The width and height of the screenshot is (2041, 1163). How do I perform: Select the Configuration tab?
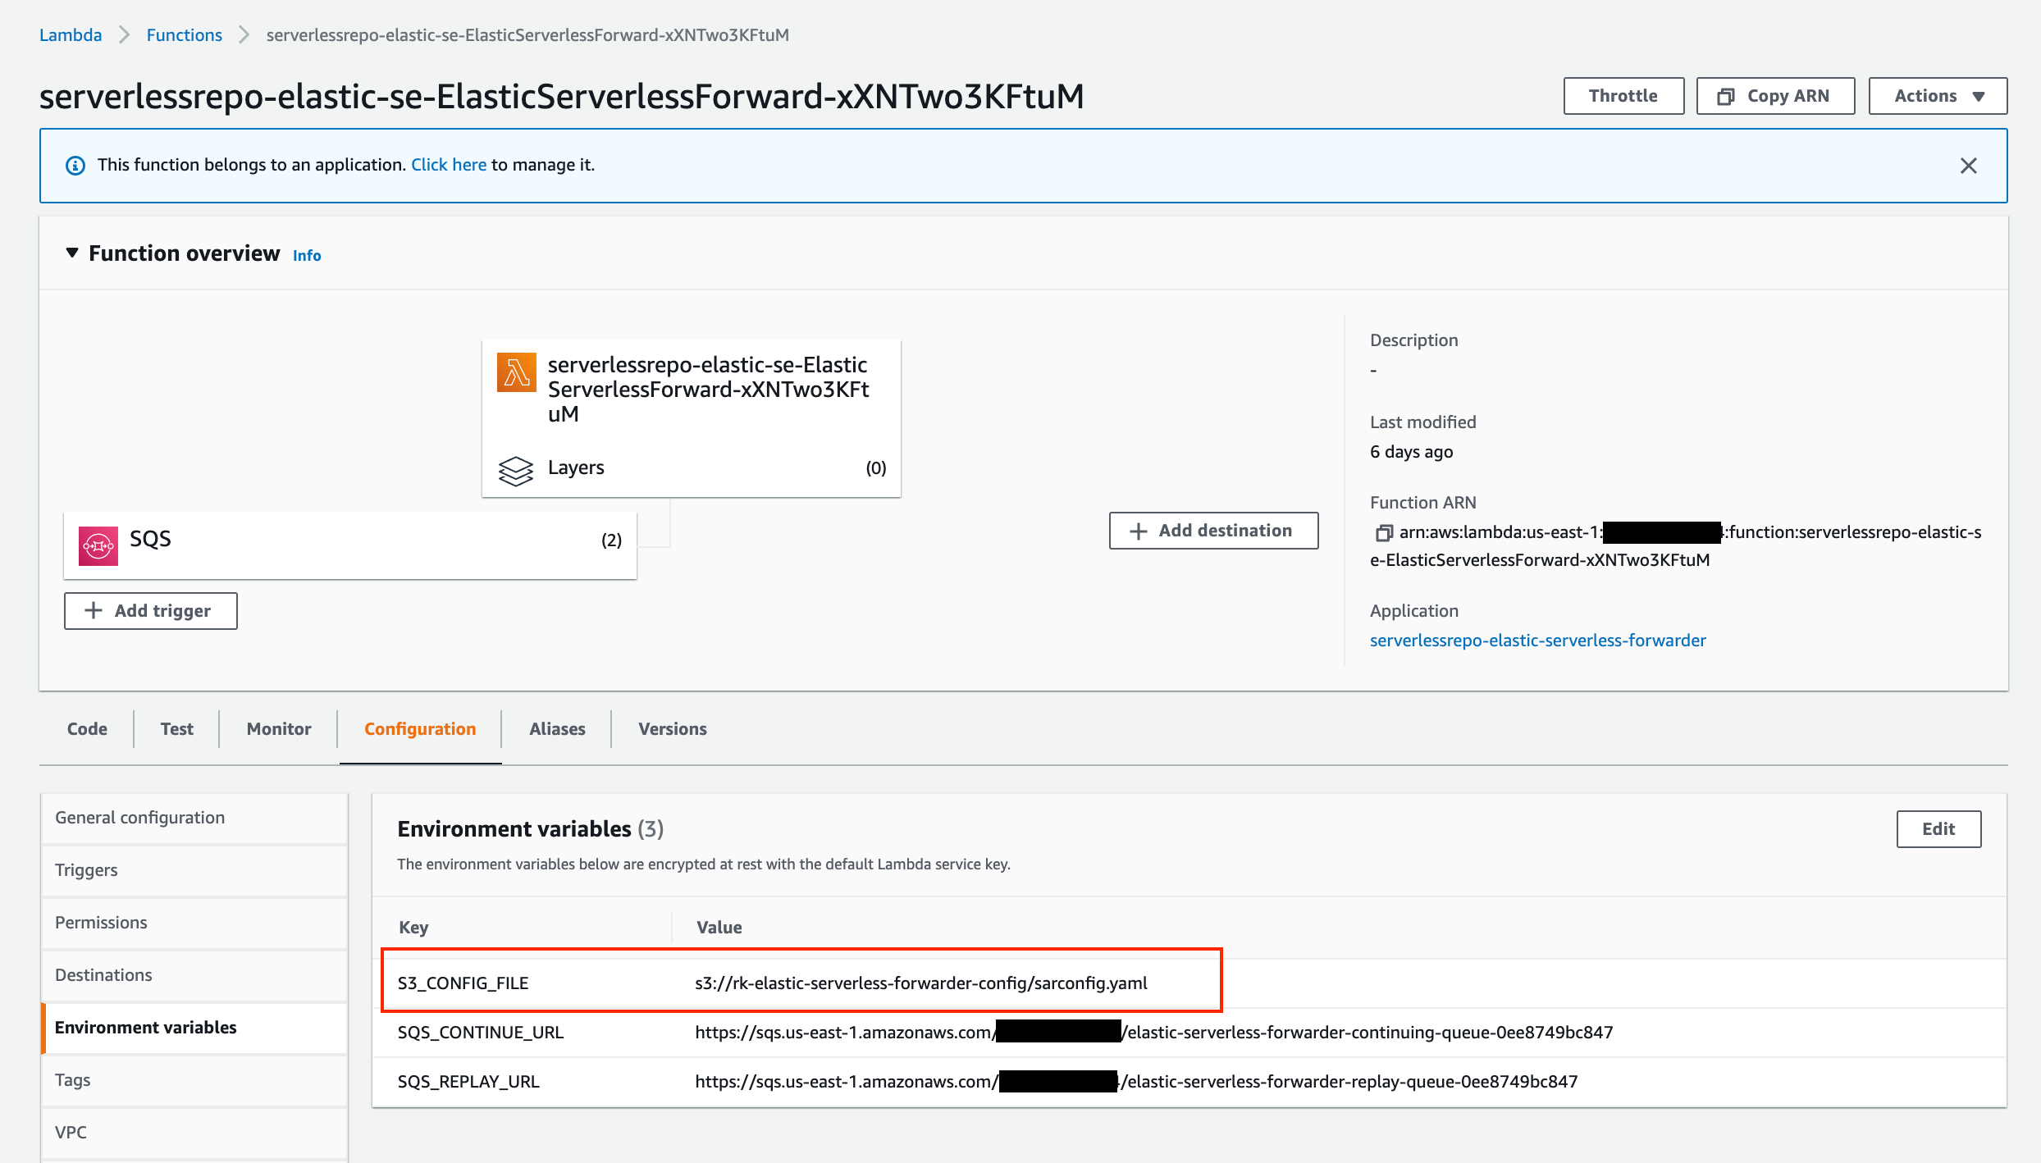420,729
